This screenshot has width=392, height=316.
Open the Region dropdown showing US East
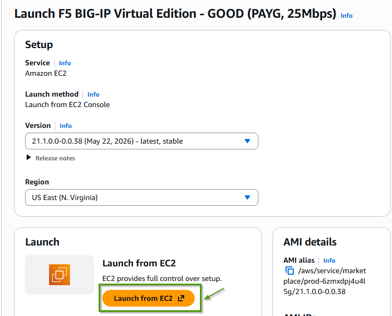point(141,197)
